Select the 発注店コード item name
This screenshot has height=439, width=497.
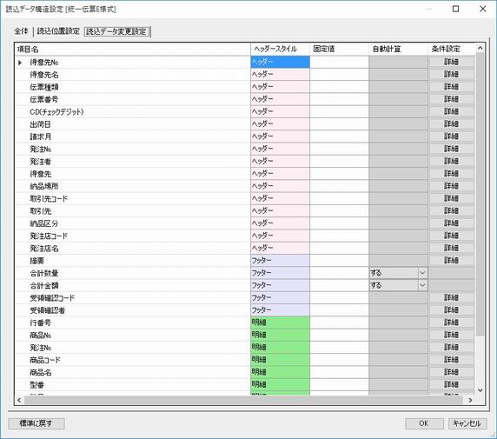(49, 236)
